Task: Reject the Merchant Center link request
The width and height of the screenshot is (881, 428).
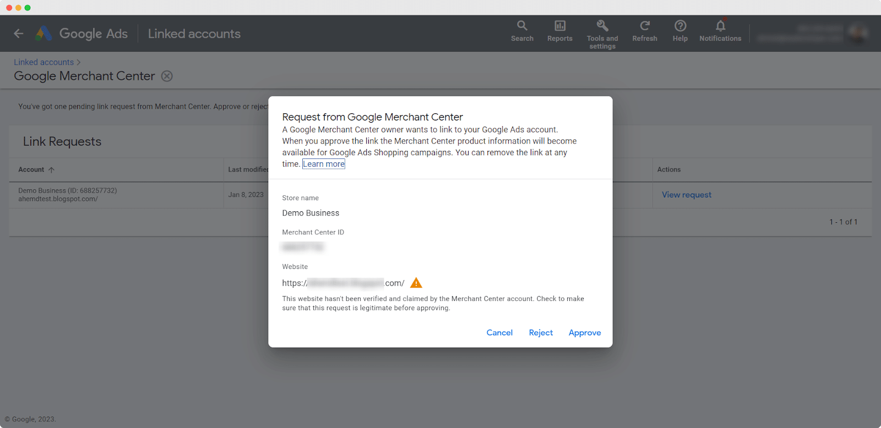Action: pyautogui.click(x=541, y=333)
